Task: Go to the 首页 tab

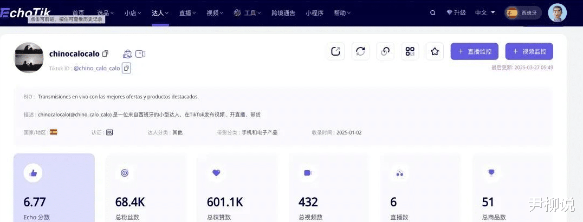Action: tap(78, 13)
